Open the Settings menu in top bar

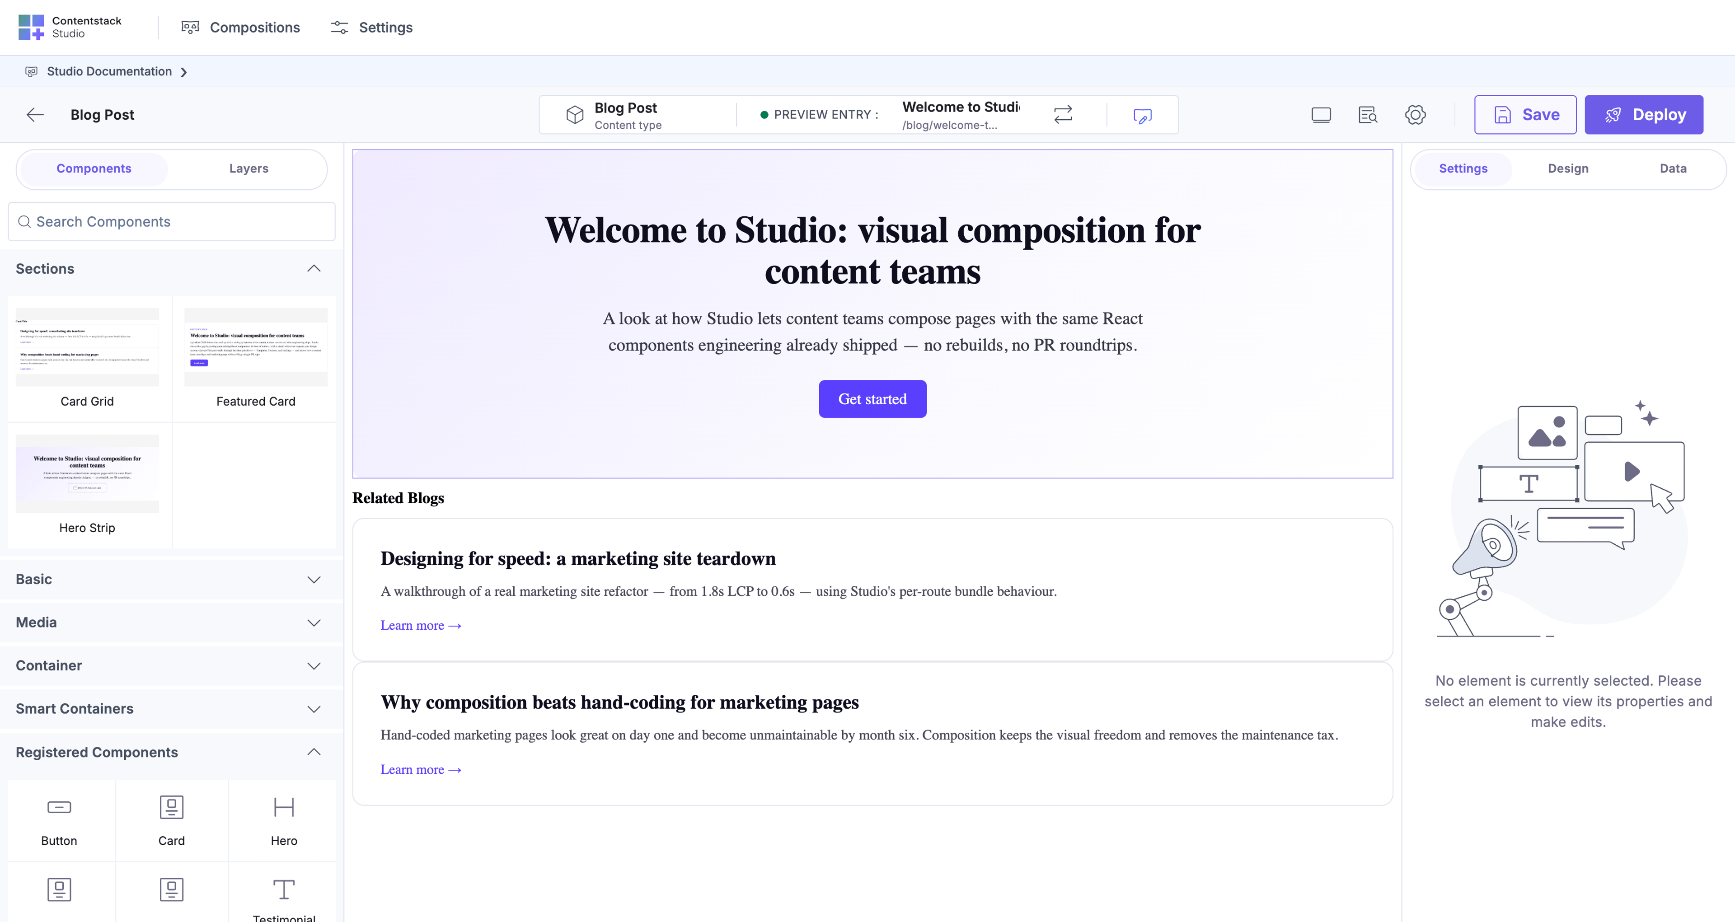371,28
